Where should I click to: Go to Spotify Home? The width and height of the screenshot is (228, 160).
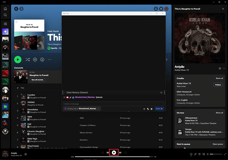[5, 9]
